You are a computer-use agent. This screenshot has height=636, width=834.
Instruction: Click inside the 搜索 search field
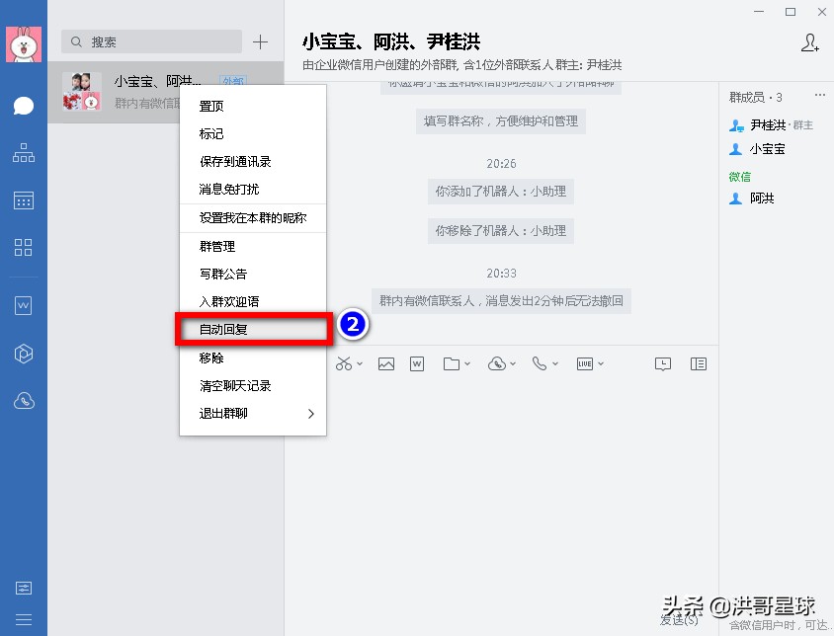coord(148,41)
